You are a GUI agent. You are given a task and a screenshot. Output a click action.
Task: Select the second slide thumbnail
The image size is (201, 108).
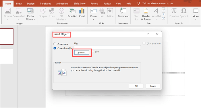(6, 56)
